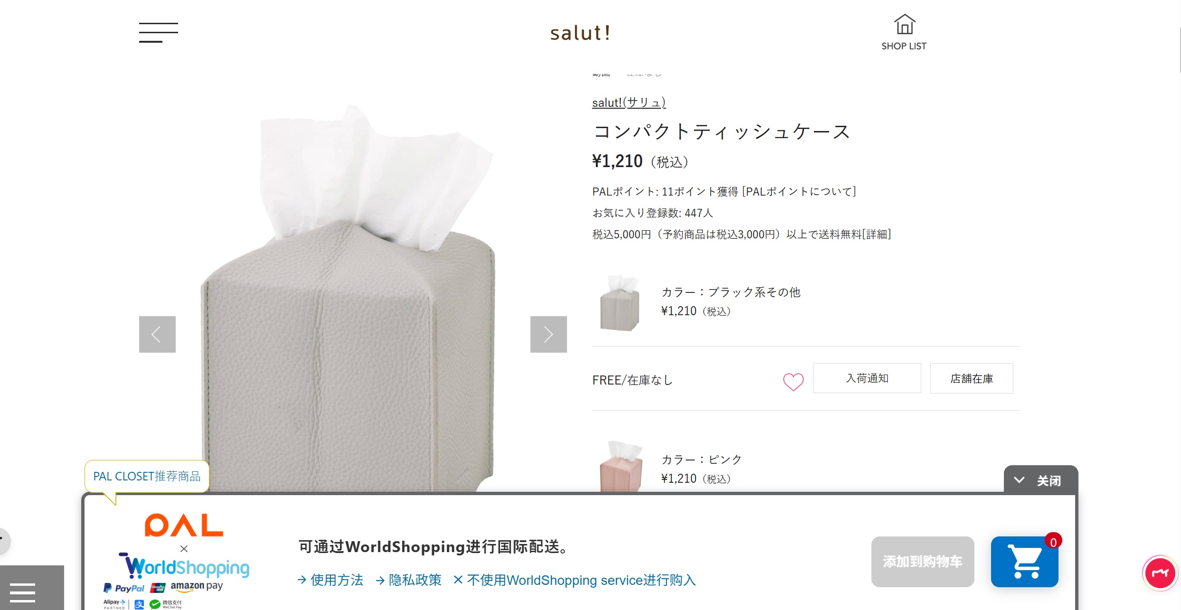Viewport: 1181px width, 610px height.
Task: Open PALポイントについて info link
Action: click(799, 191)
